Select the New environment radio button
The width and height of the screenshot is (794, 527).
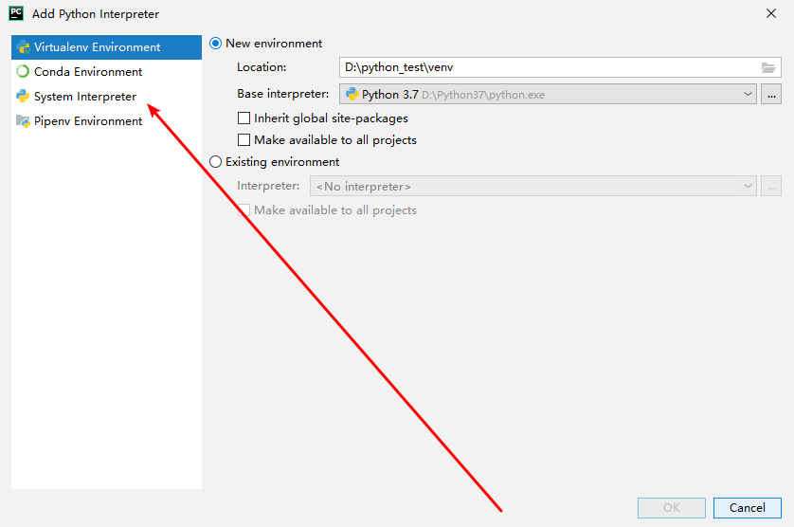tap(216, 44)
